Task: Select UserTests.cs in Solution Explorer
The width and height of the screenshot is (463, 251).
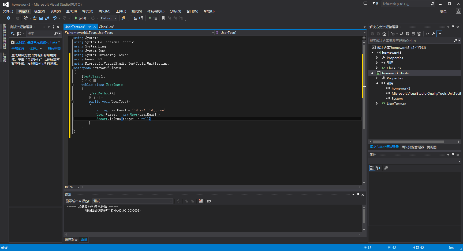Action: click(x=396, y=104)
